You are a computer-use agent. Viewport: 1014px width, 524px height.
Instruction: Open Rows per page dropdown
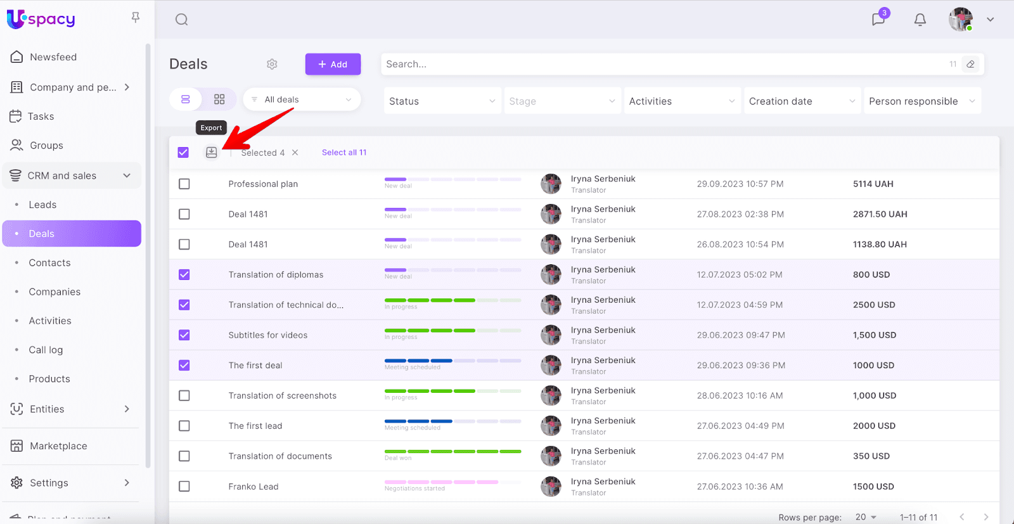click(865, 517)
